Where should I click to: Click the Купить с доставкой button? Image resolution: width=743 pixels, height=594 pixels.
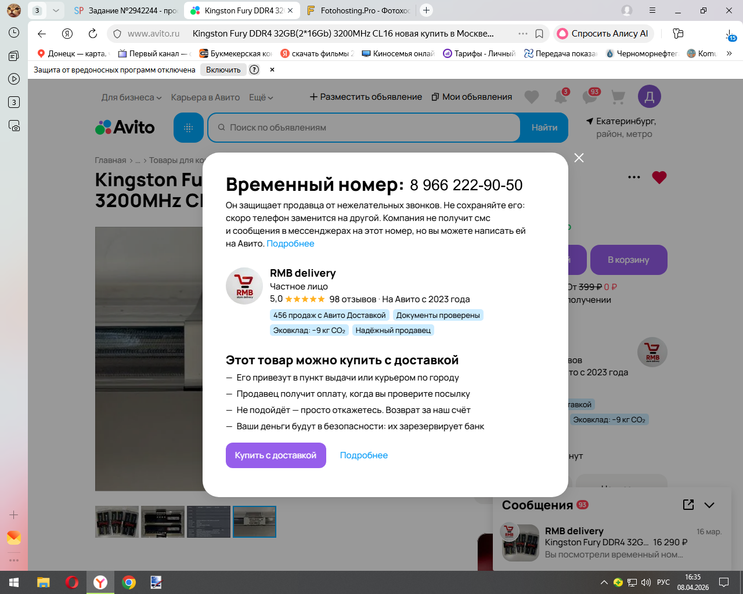click(x=276, y=455)
